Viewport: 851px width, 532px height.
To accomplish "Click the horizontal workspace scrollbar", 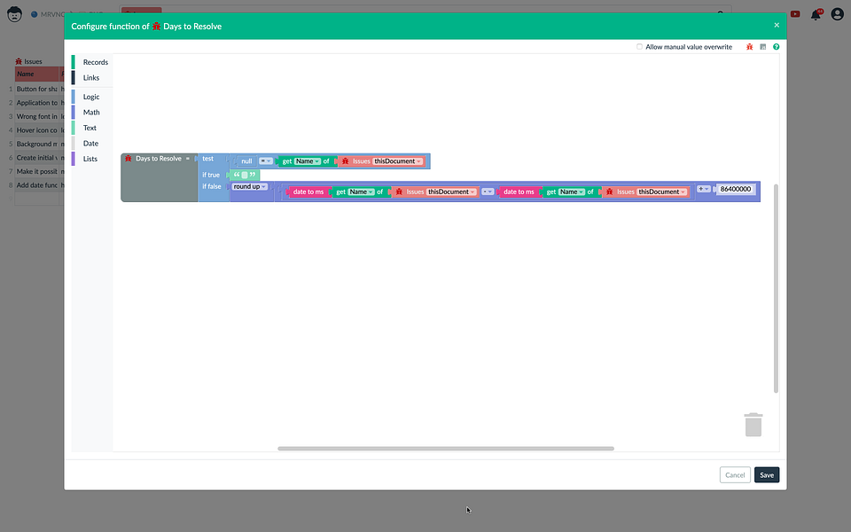I will (x=446, y=449).
